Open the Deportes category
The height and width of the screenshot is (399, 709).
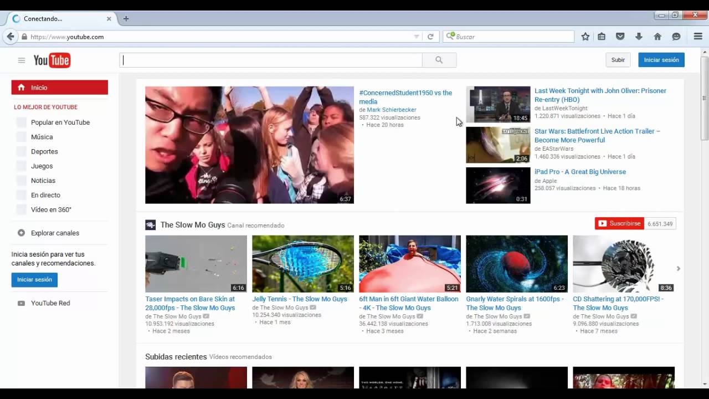tap(44, 151)
